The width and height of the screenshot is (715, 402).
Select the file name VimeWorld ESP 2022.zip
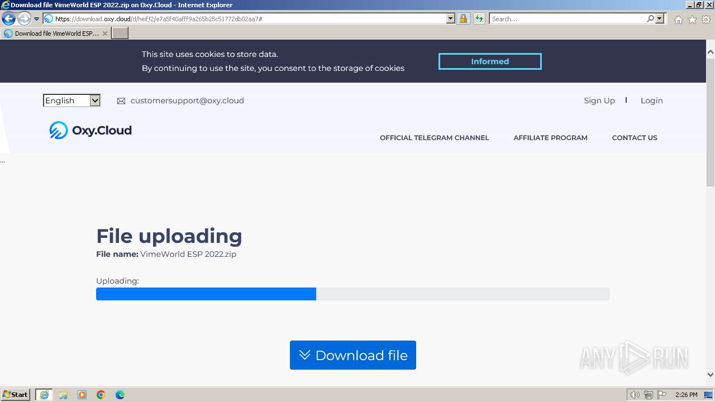tap(188, 254)
